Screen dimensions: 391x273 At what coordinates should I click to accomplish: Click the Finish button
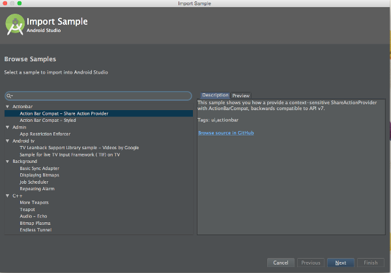pyautogui.click(x=371, y=263)
